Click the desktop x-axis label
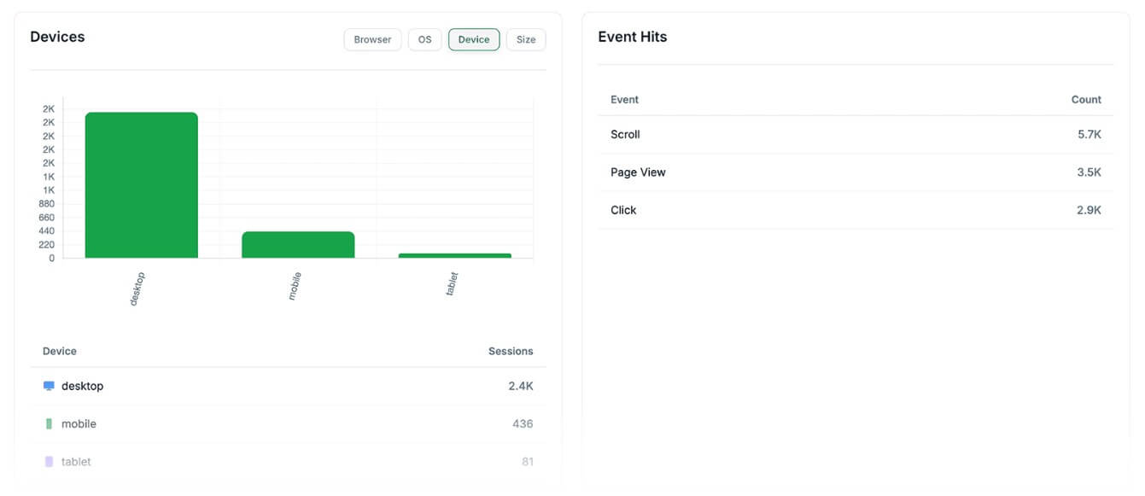The image size is (1145, 496). click(137, 289)
